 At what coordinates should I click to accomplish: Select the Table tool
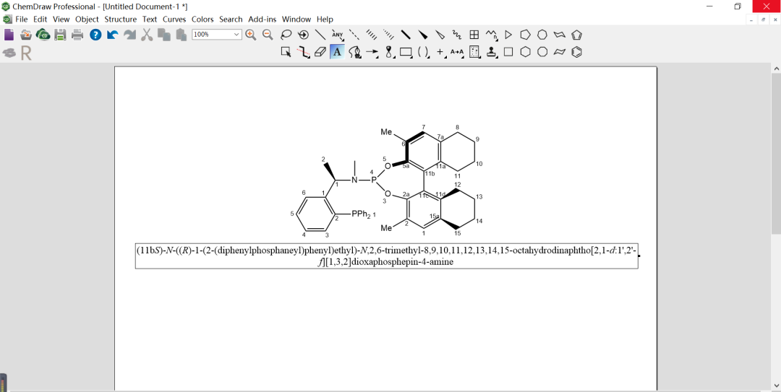click(474, 35)
